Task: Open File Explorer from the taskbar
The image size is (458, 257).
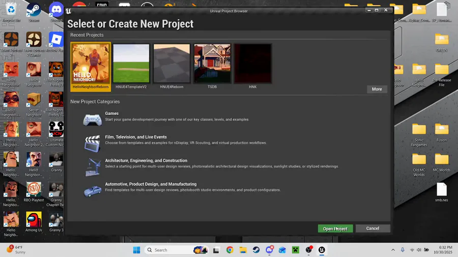Action: point(243,250)
